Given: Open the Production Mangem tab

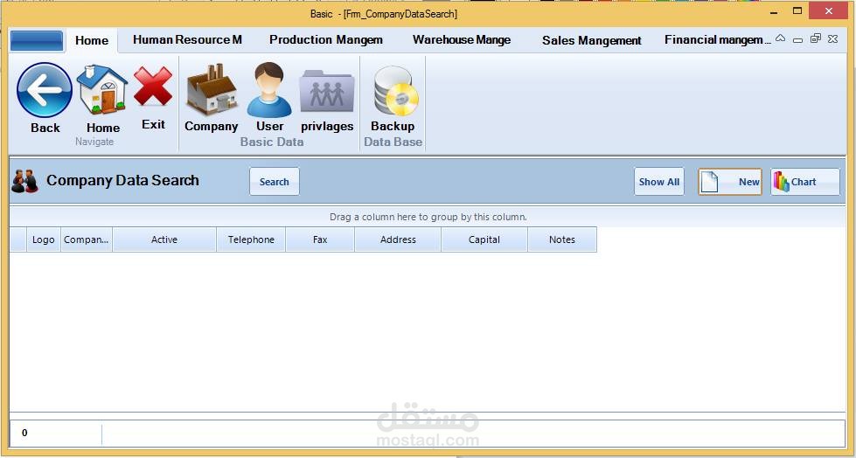Looking at the screenshot, I should coord(326,40).
